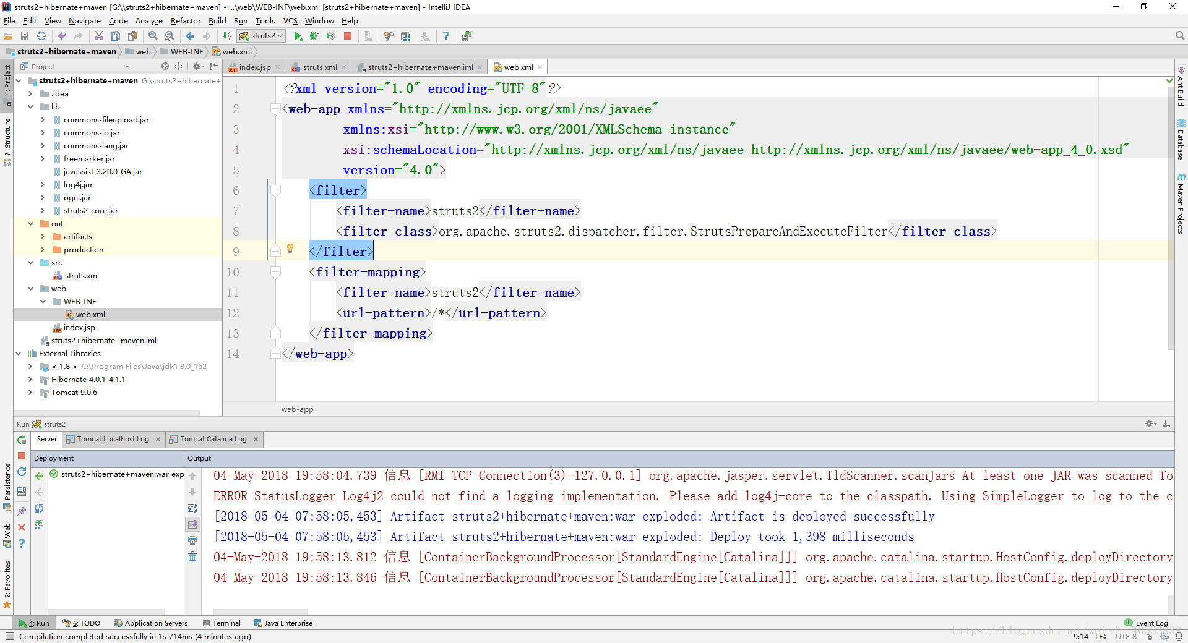The width and height of the screenshot is (1188, 643).
Task: Click the Build project icon
Action: point(227,36)
